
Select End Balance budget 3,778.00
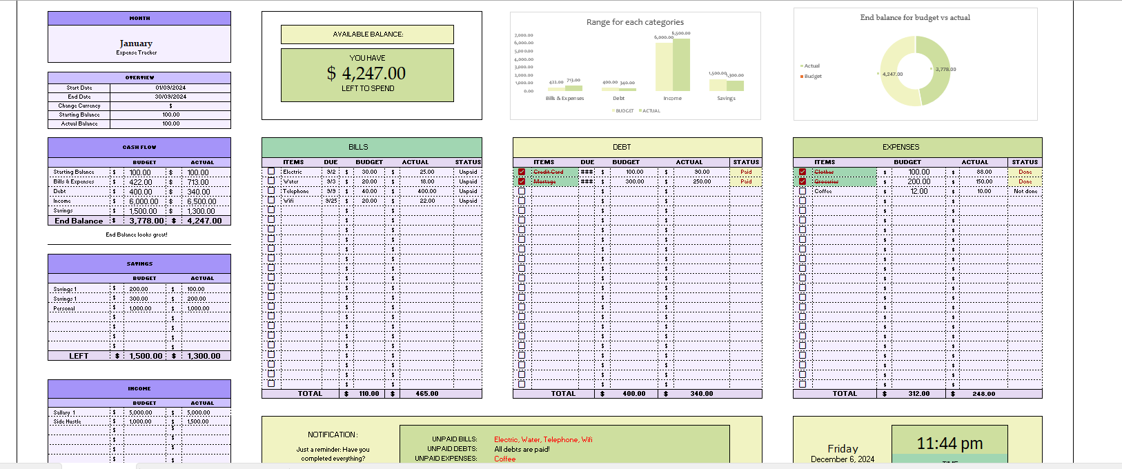(x=145, y=221)
